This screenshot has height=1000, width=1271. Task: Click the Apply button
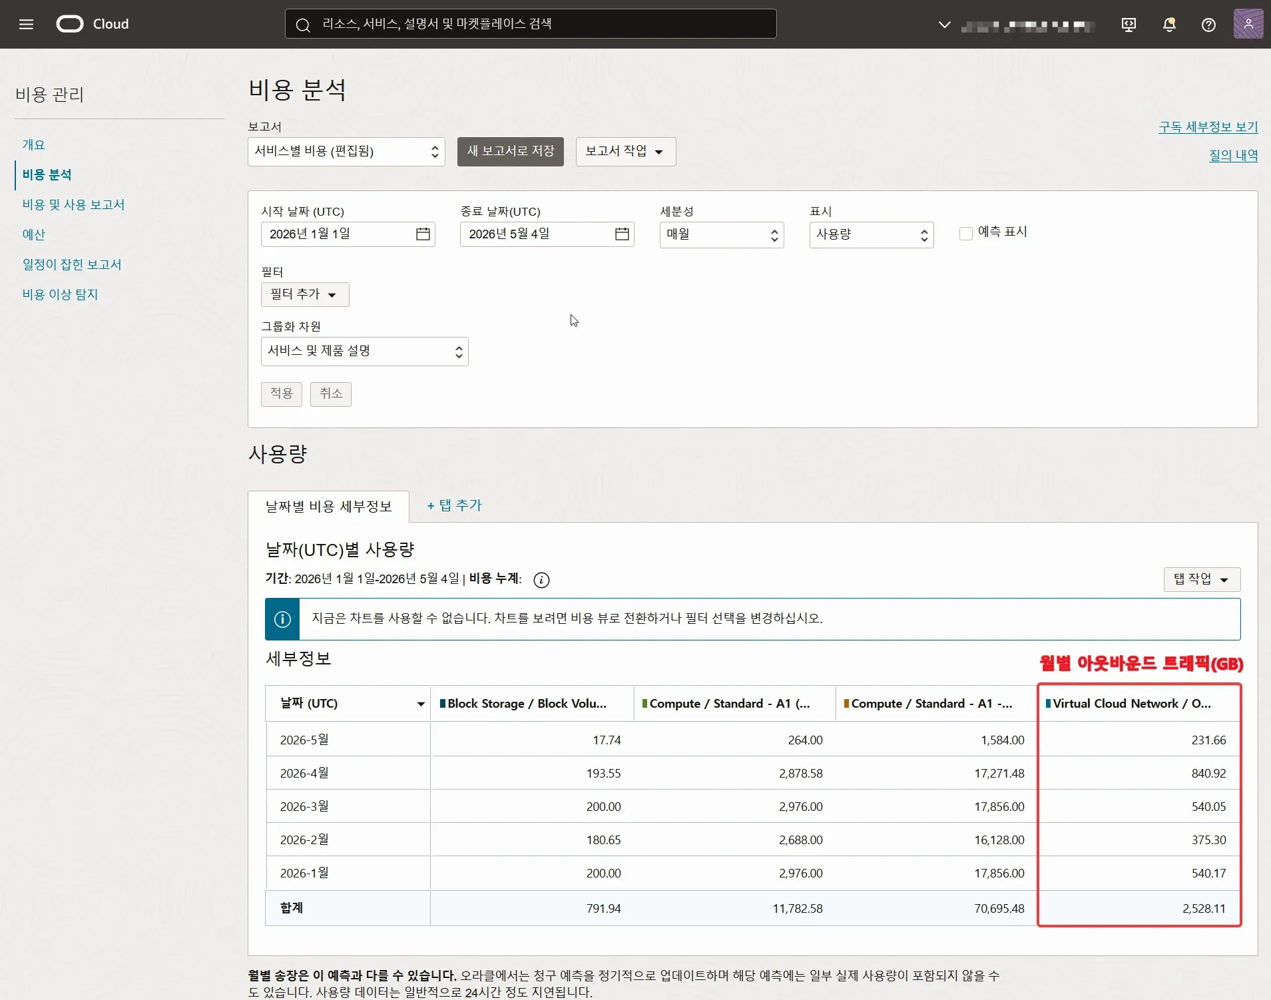(282, 394)
